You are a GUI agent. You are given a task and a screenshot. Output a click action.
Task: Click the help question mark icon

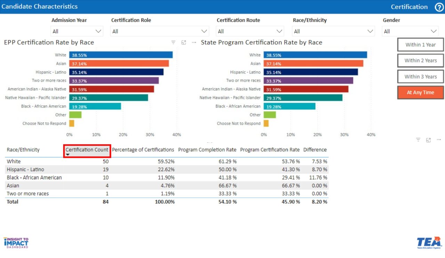[x=439, y=7]
